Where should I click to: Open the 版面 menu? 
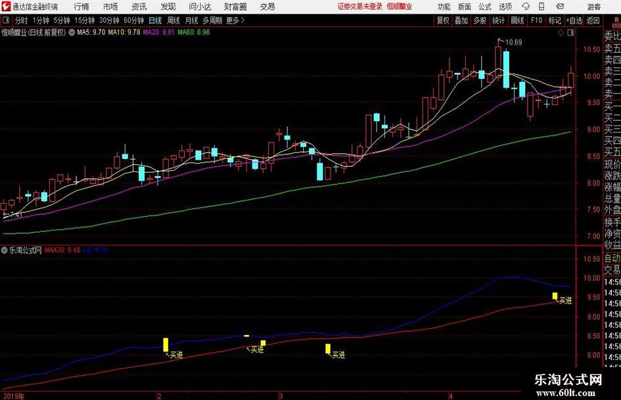coord(464,7)
